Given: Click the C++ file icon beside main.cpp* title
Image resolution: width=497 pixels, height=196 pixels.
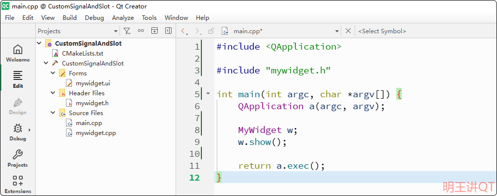Looking at the screenshot, I should [225, 31].
